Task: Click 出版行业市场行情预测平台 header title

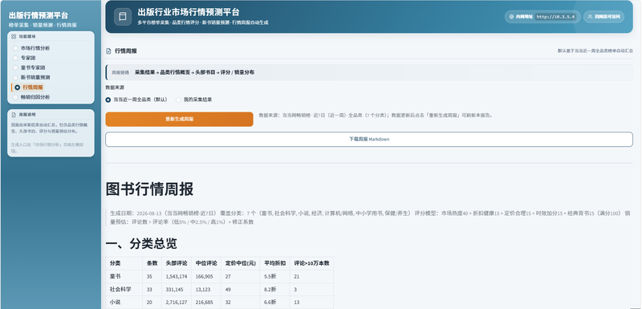Action: [189, 12]
